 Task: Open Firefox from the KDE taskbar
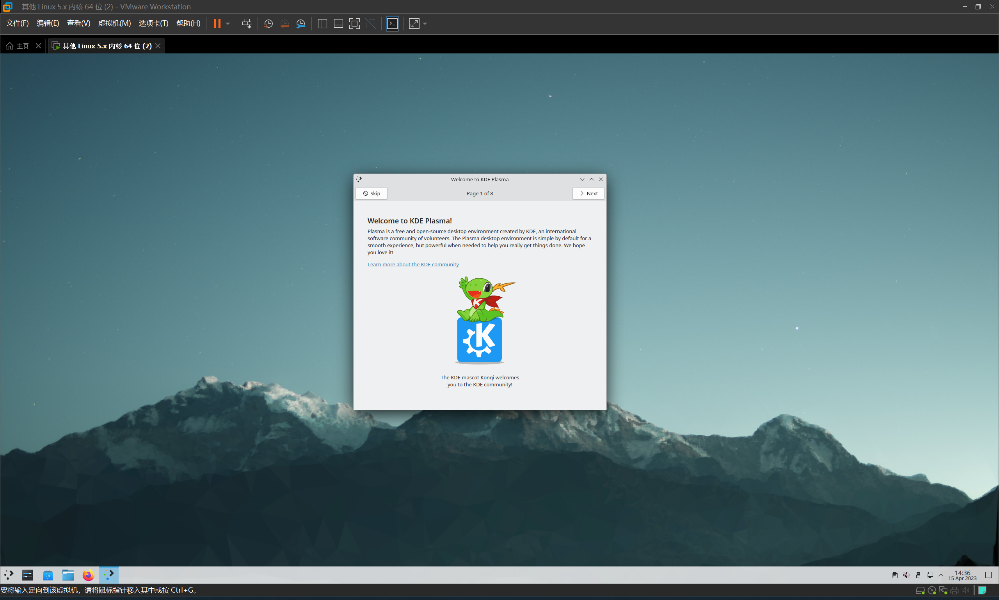pyautogui.click(x=88, y=575)
